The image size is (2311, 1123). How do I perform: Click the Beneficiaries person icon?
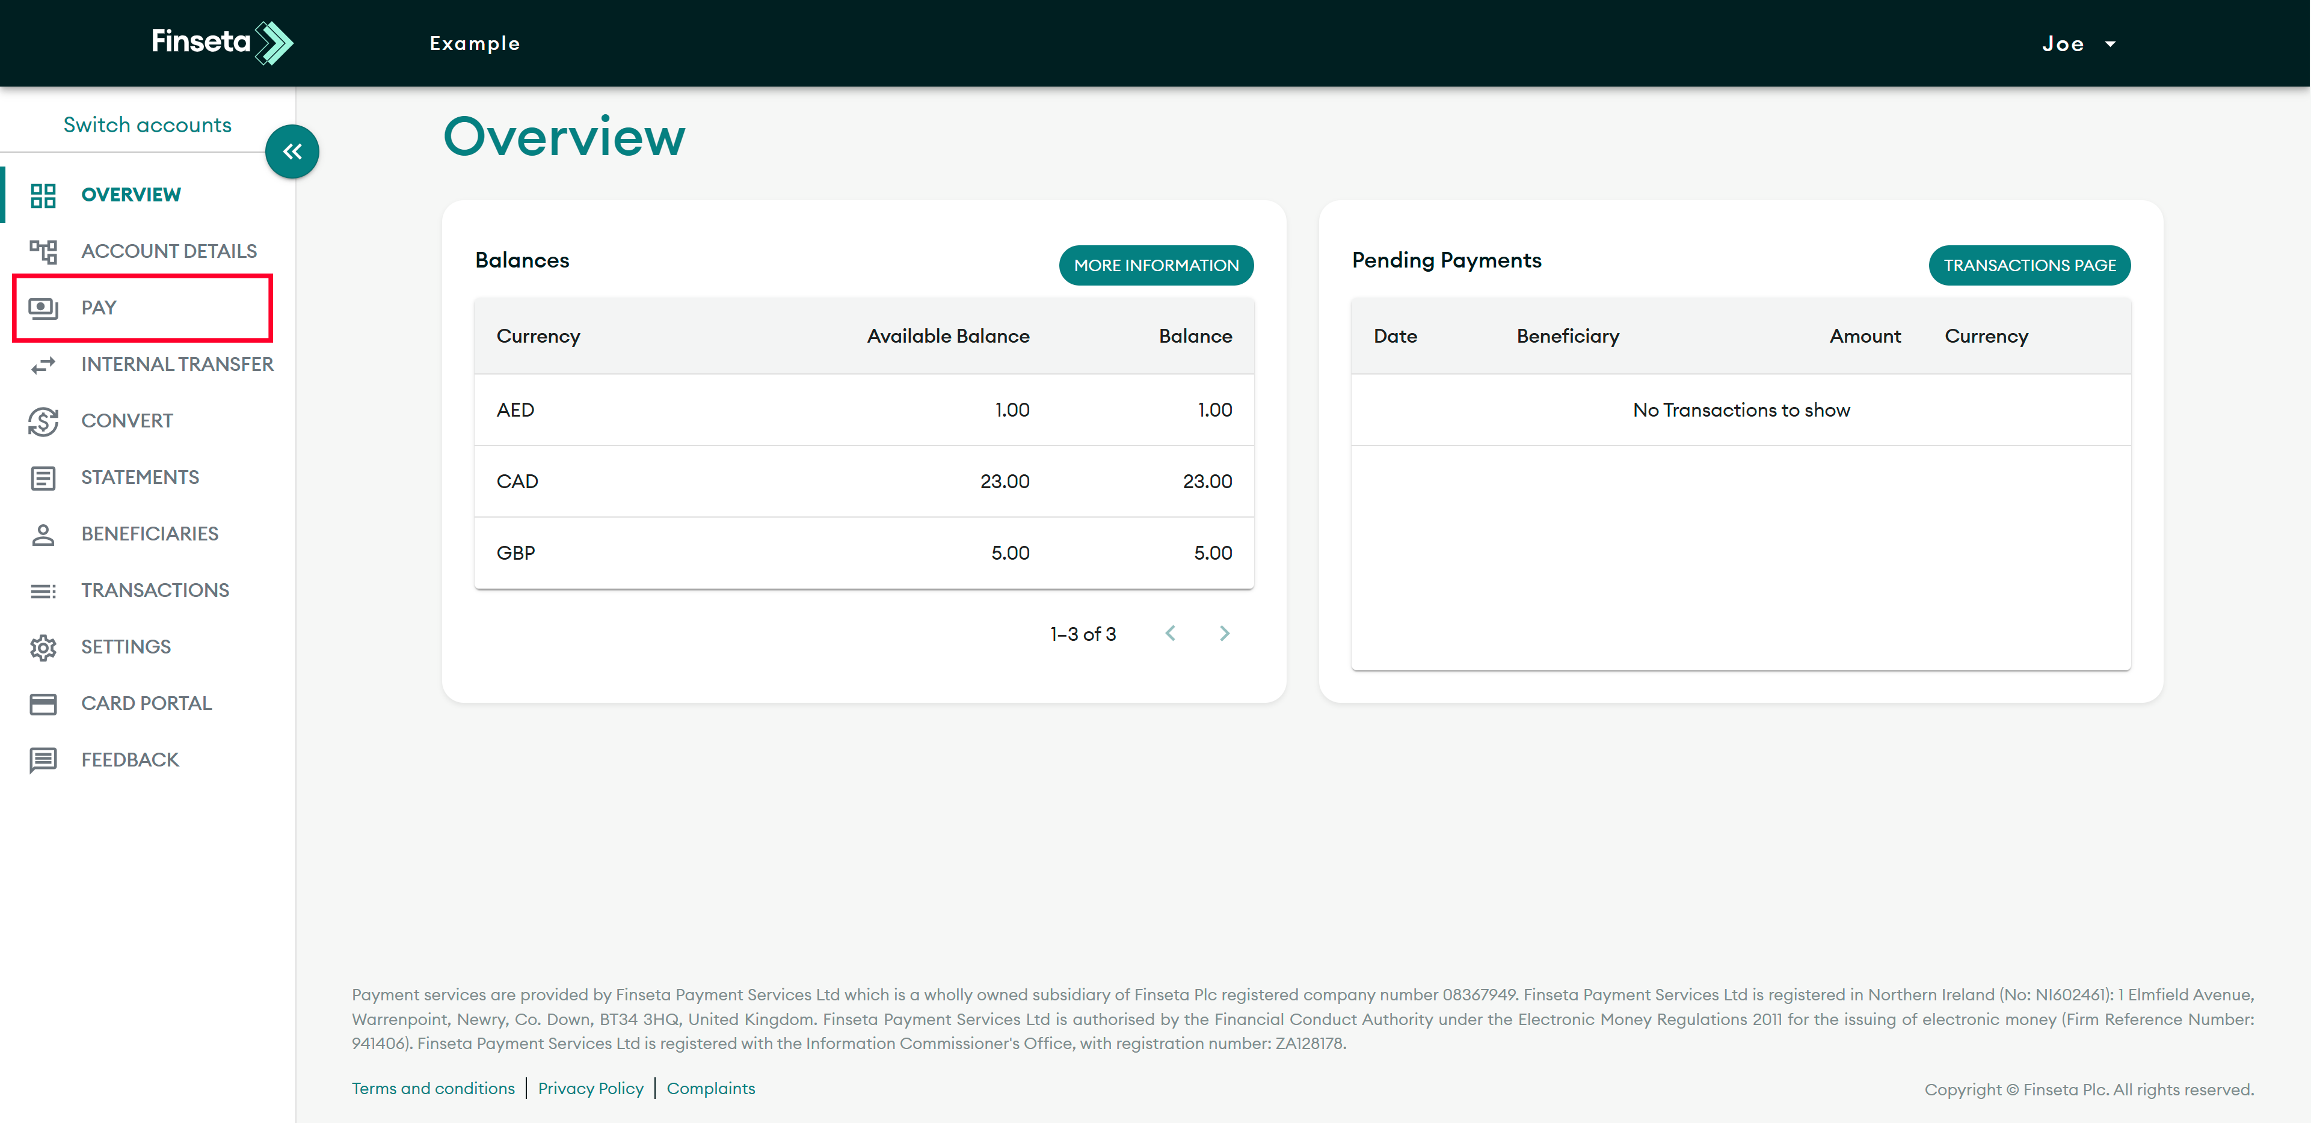coord(42,534)
